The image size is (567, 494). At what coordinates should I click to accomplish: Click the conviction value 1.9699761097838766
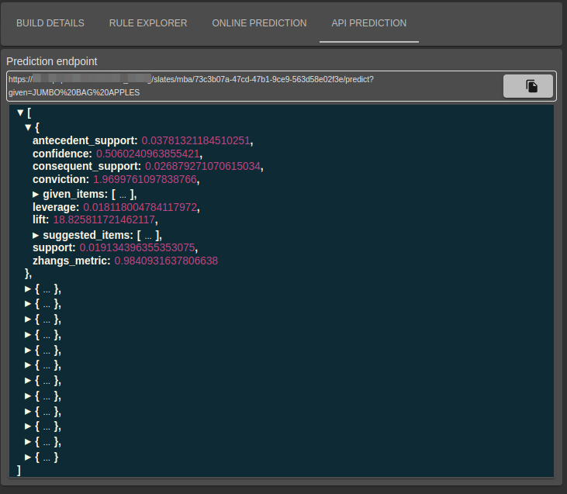[x=145, y=179]
